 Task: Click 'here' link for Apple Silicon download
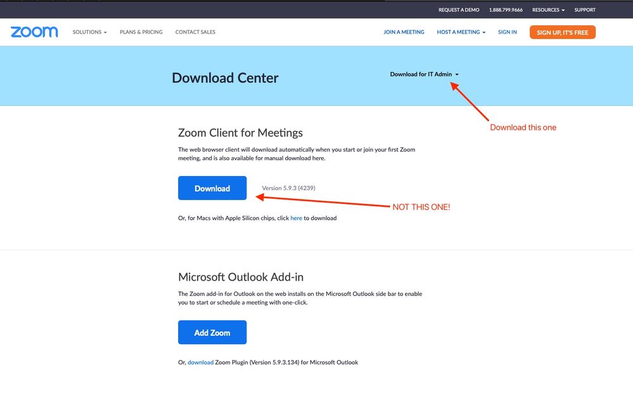(x=297, y=218)
